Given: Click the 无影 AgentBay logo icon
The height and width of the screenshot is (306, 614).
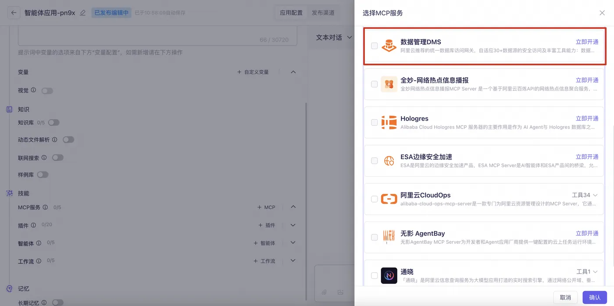Looking at the screenshot, I should click(389, 237).
